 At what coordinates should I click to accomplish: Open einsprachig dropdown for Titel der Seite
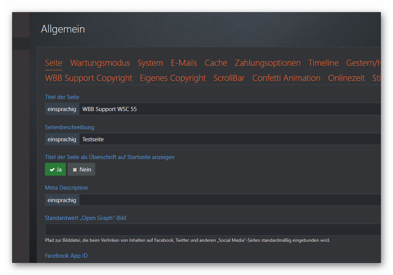click(62, 109)
